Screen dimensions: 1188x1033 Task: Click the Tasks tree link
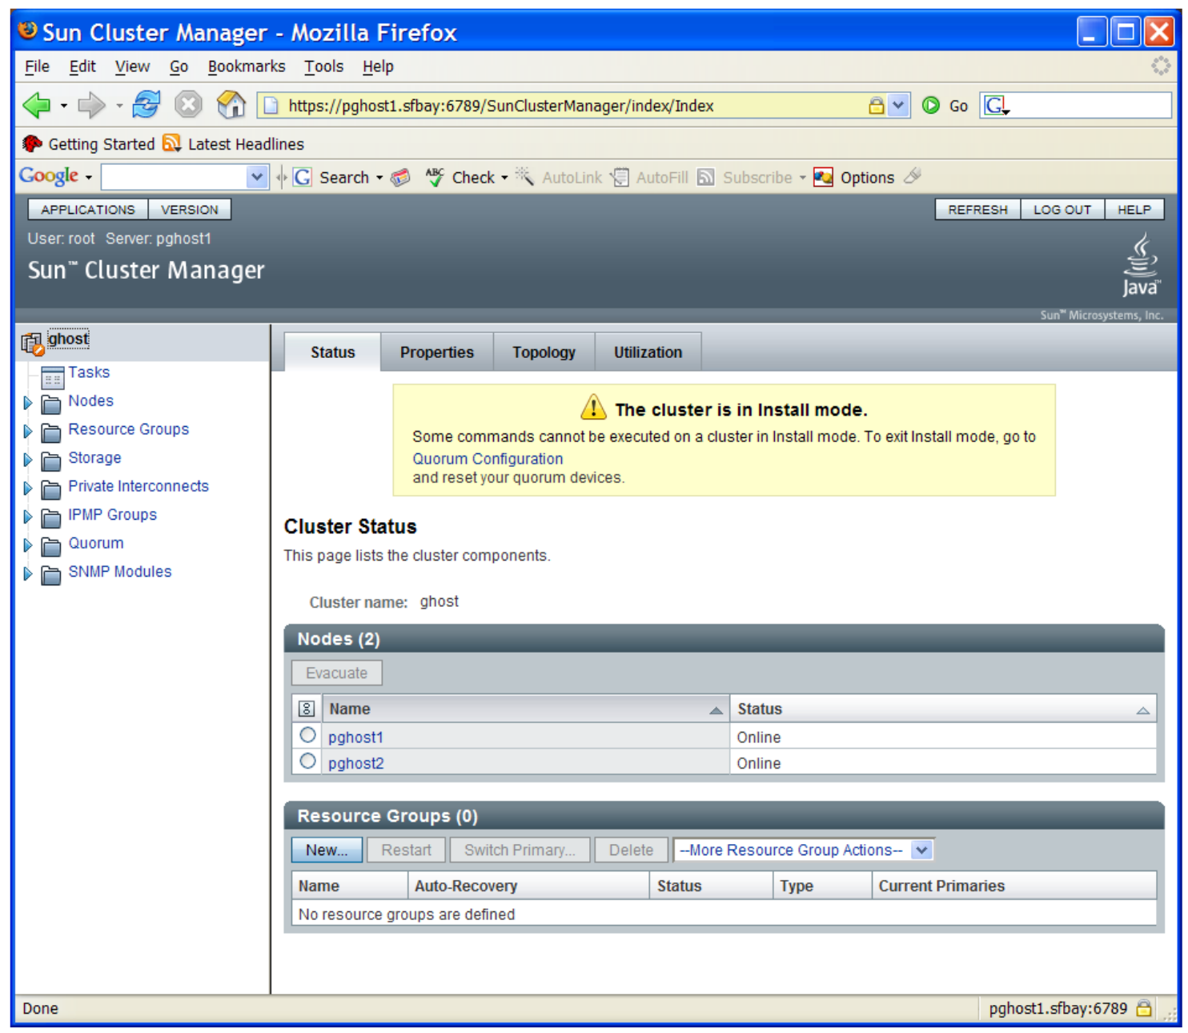click(x=89, y=372)
